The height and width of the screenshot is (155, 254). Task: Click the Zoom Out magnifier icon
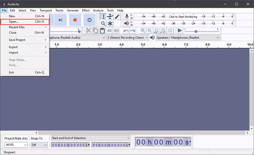point(150,30)
